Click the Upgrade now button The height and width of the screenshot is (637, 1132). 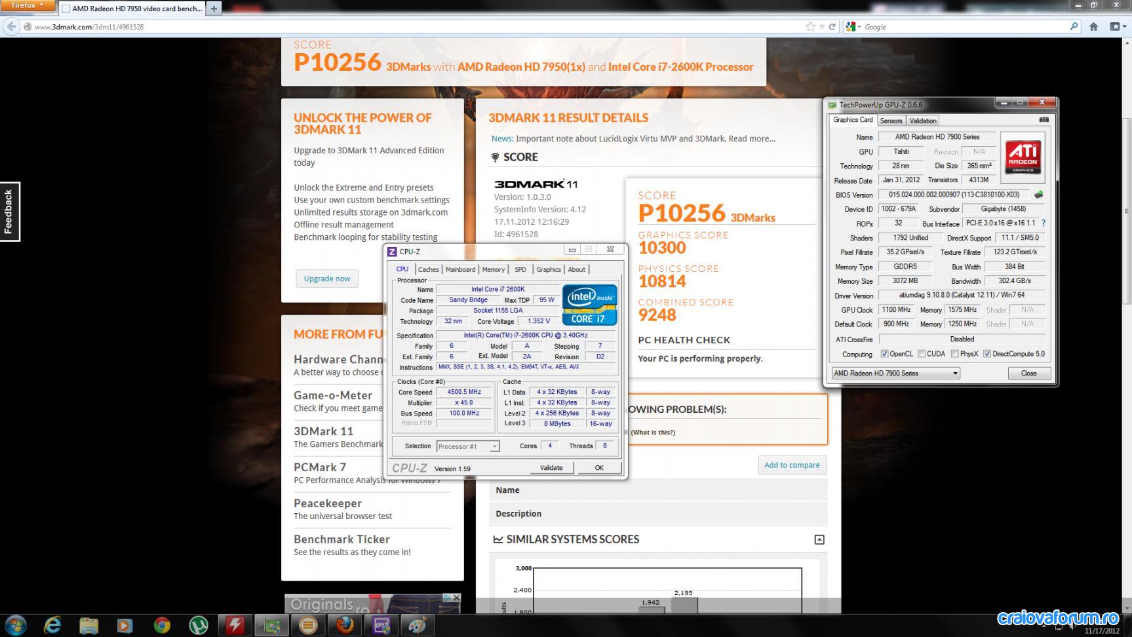(x=327, y=279)
